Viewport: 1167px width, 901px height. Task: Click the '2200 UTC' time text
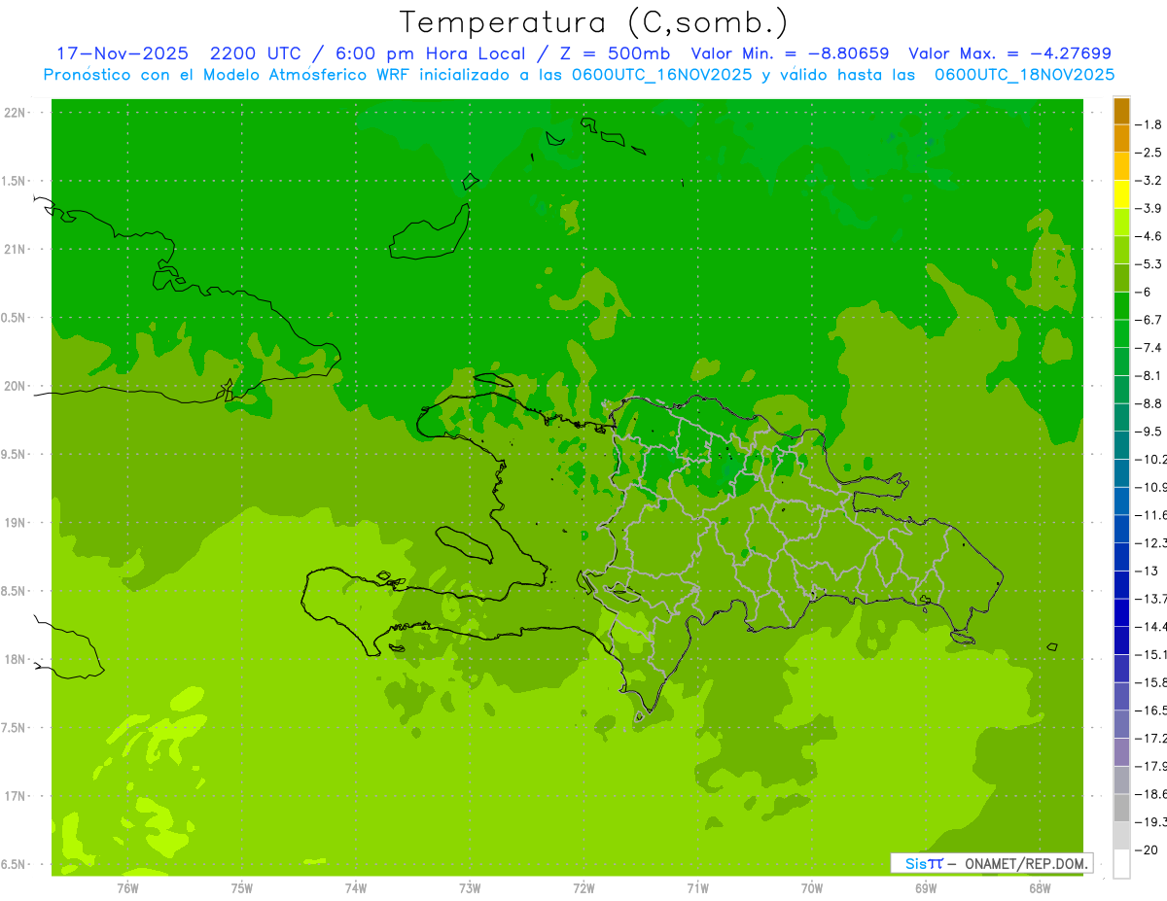click(255, 54)
